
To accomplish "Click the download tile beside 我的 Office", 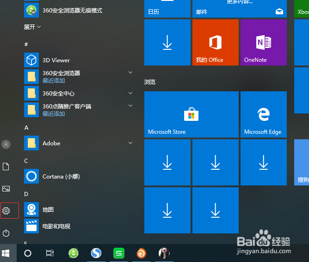I will point(167,42).
